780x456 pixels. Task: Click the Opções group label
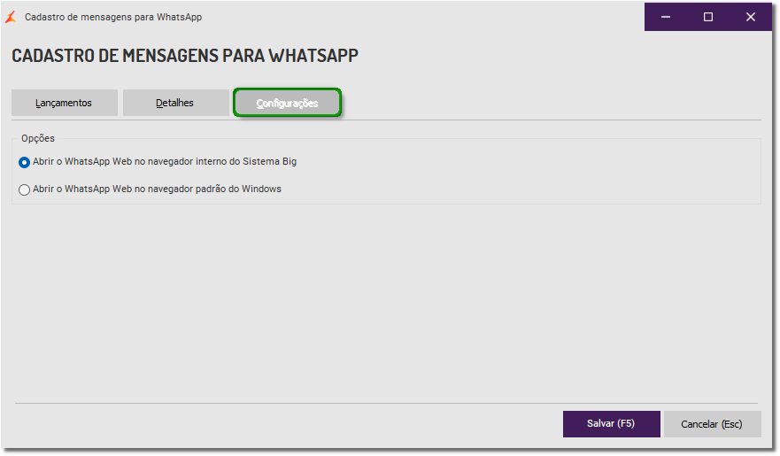tap(38, 138)
